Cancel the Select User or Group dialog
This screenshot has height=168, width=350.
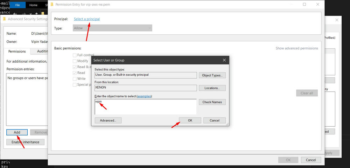(x=215, y=120)
